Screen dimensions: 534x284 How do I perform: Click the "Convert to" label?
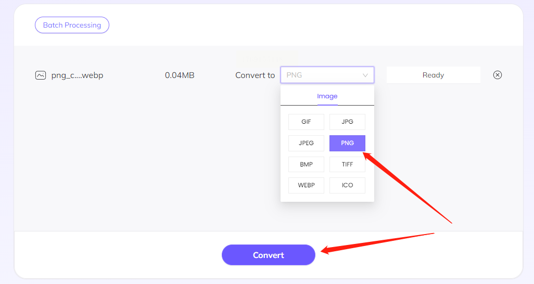255,75
